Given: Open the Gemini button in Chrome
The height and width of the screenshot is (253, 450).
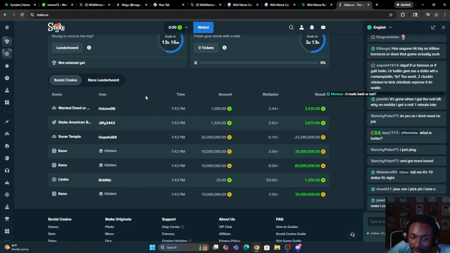Looking at the screenshot, I should (x=403, y=5).
